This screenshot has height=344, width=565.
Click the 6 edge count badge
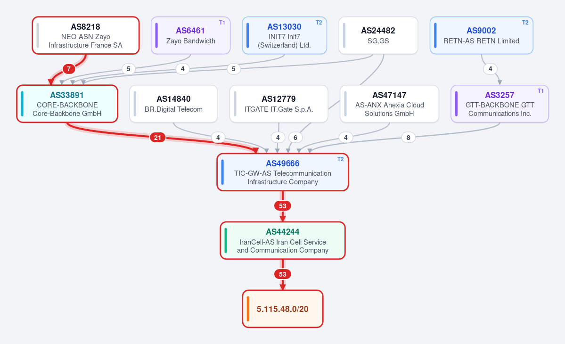point(295,138)
